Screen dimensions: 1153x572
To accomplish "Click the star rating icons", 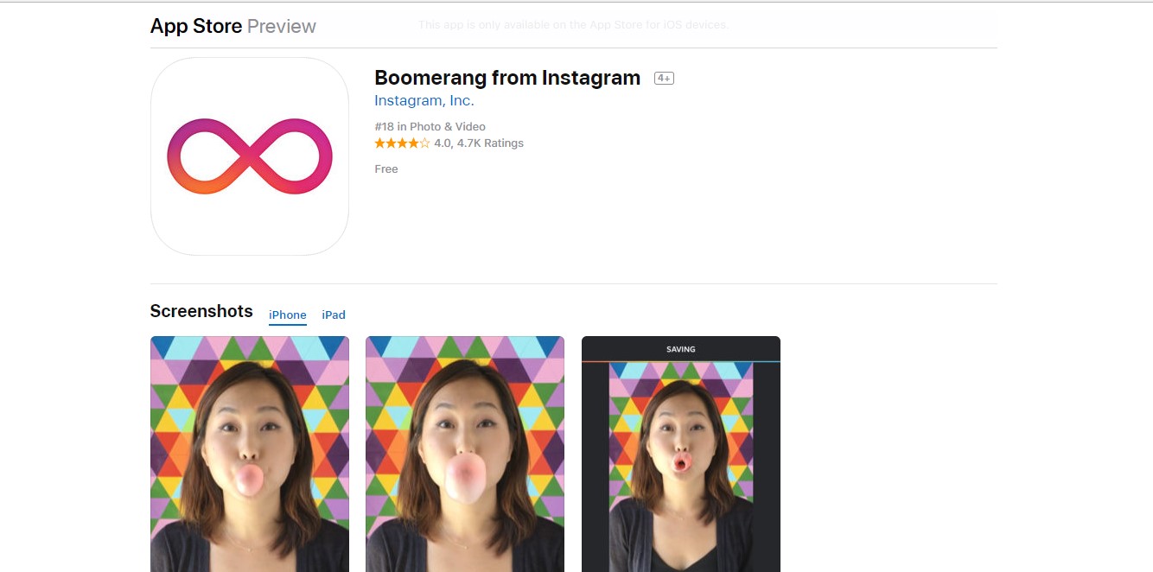I will click(402, 143).
